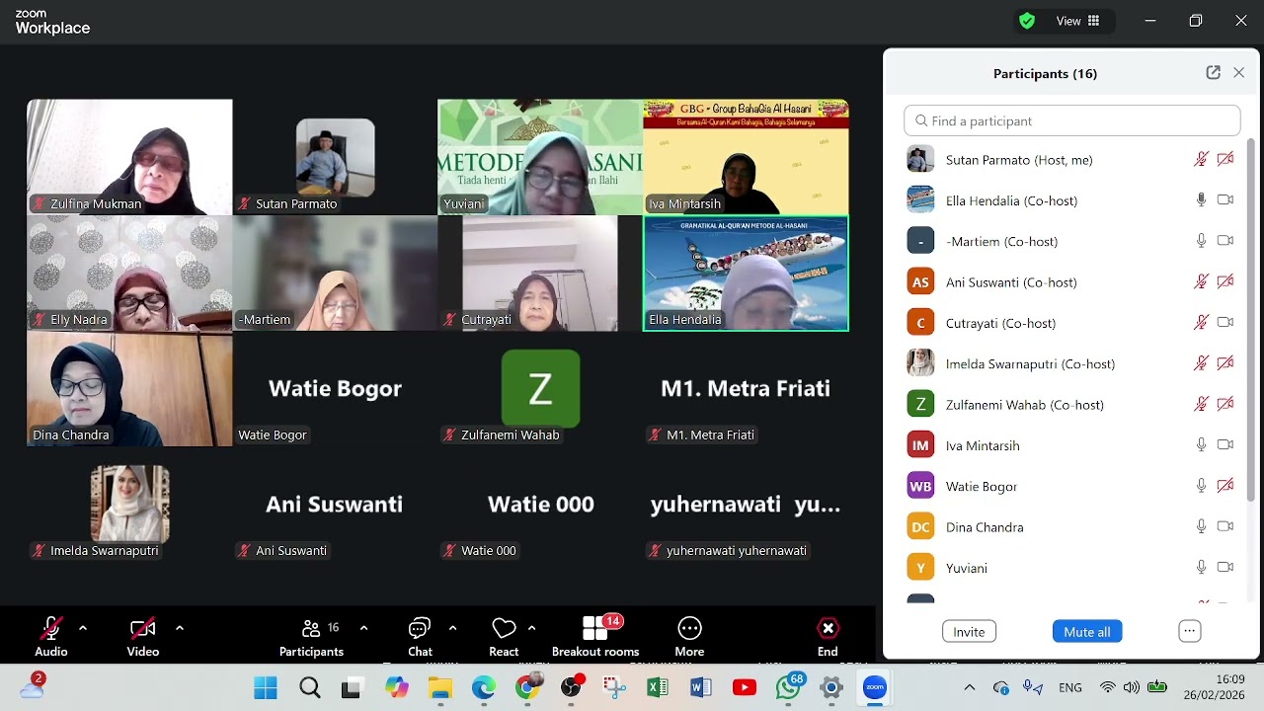Open video options chevron beside Video
Screen dimensions: 1264x711
180,628
